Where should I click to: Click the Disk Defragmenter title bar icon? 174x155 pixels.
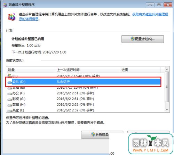tap(5, 5)
